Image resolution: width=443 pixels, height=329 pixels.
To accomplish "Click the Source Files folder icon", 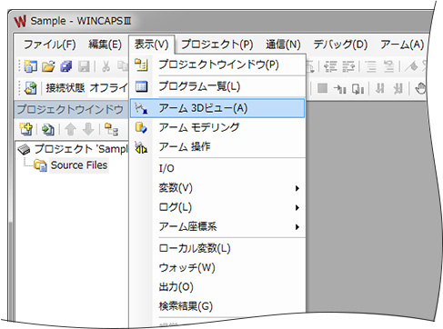I will click(40, 165).
